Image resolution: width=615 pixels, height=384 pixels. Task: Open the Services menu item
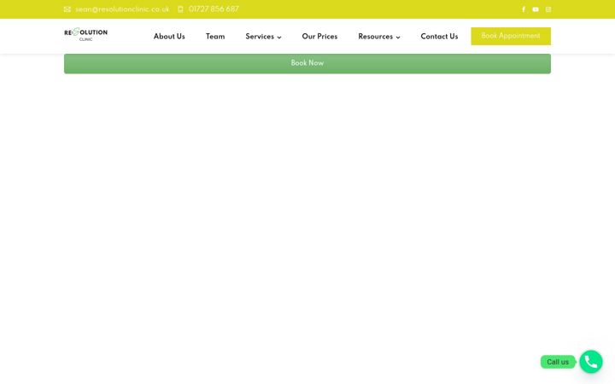tap(260, 37)
